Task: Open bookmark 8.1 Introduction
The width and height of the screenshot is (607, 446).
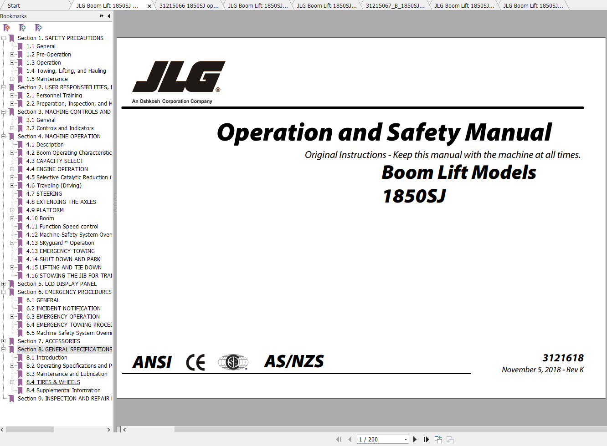Action: (47, 358)
